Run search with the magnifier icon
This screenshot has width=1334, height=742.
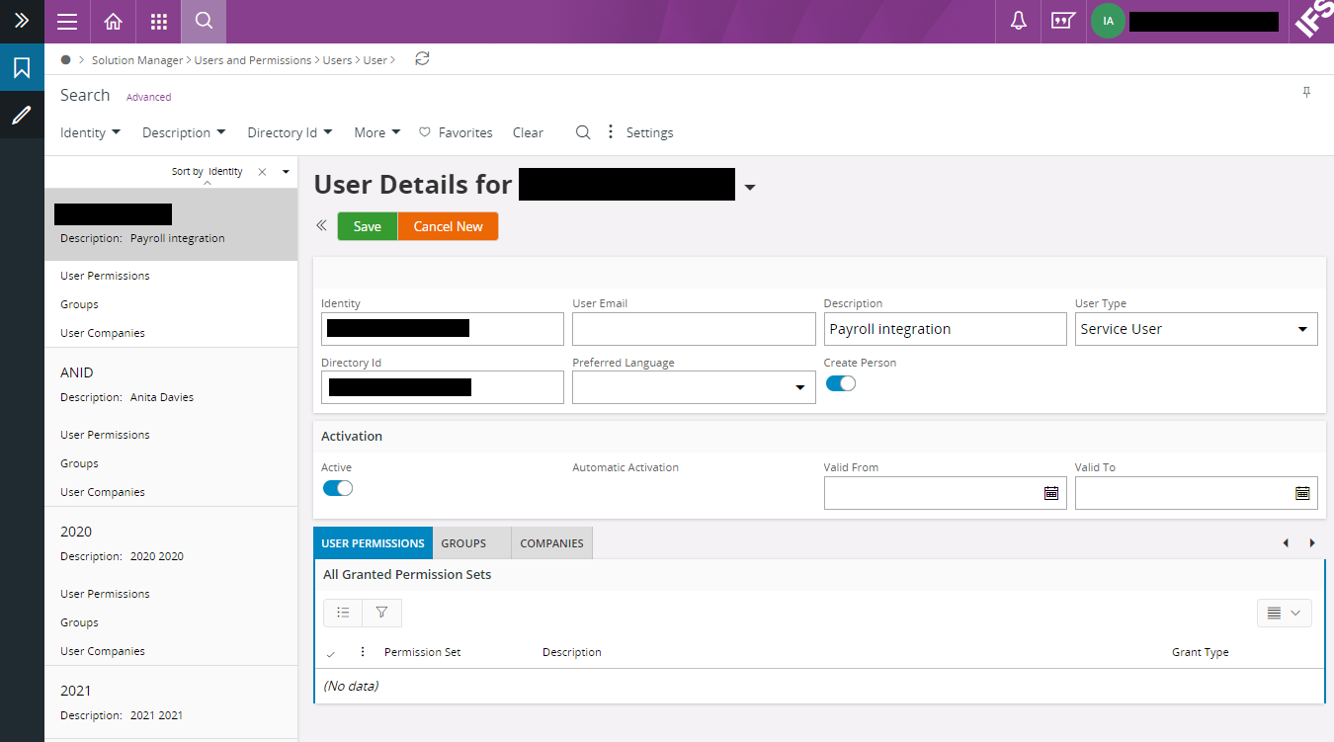tap(583, 132)
